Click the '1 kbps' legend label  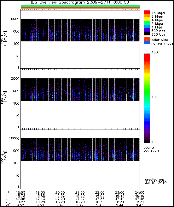pyautogui.click(x=157, y=27)
